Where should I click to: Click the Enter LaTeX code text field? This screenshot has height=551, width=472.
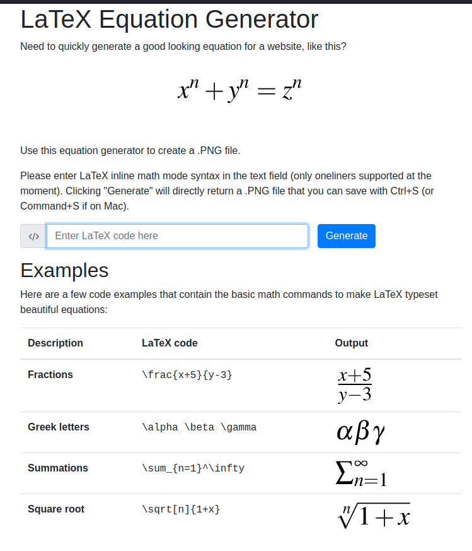pyautogui.click(x=177, y=236)
